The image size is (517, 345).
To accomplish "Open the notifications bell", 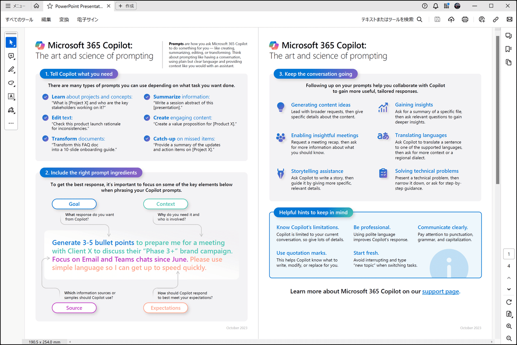I will point(436,6).
